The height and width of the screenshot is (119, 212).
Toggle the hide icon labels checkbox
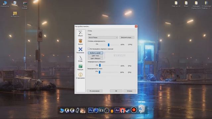pyautogui.click(x=89, y=49)
